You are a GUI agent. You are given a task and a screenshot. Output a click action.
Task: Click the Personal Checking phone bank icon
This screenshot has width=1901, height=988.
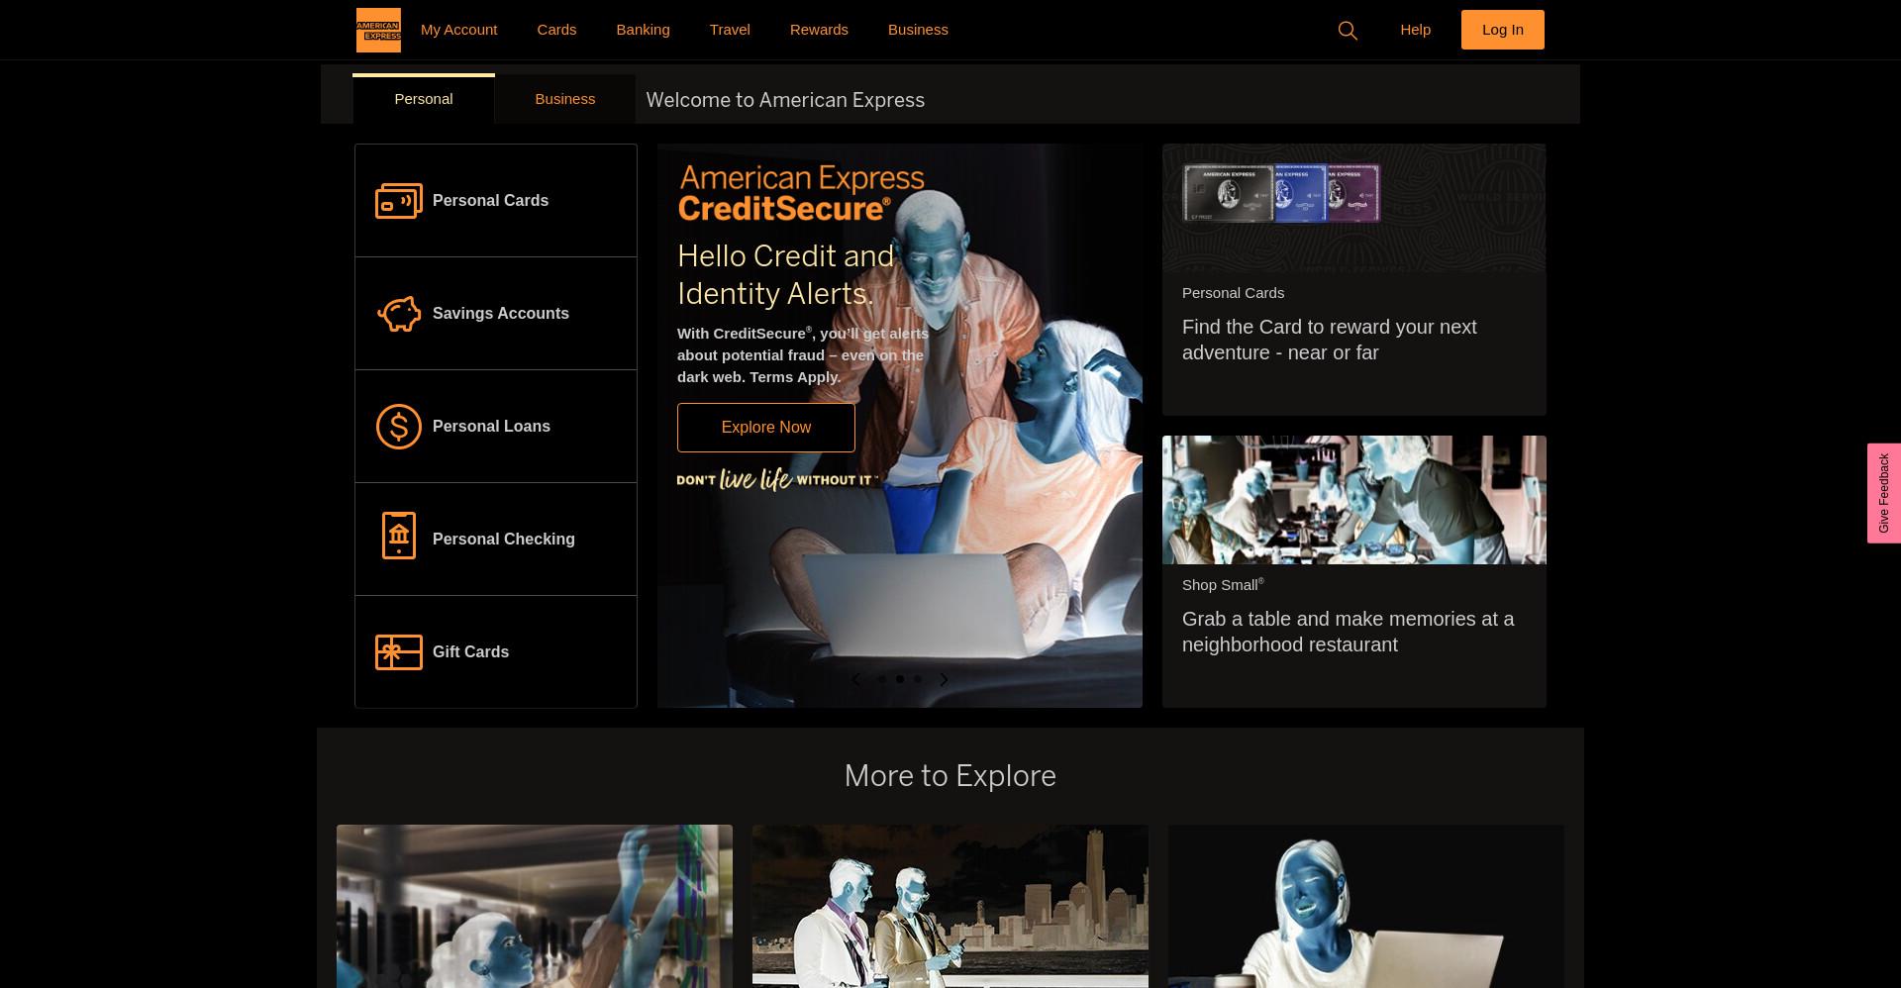[x=399, y=536]
